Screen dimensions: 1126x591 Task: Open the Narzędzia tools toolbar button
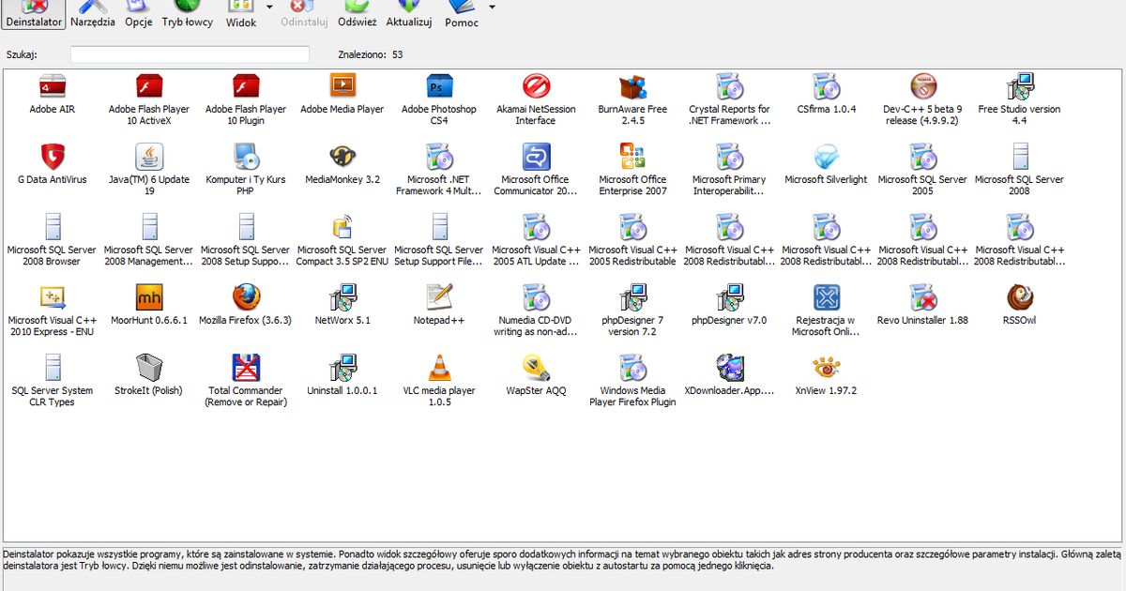click(x=93, y=14)
